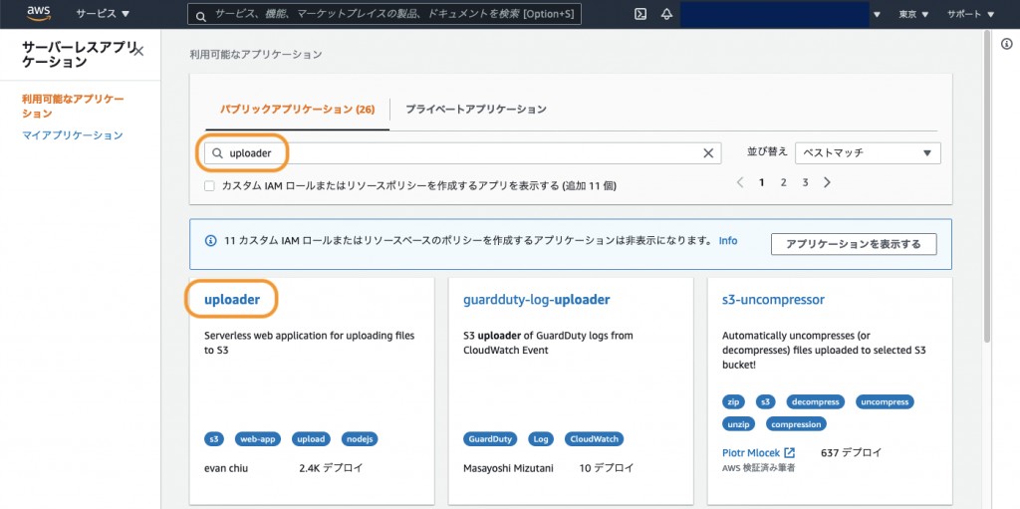Focus the top AWS service search box
Screen dimensions: 1020x509
pyautogui.click(x=384, y=14)
